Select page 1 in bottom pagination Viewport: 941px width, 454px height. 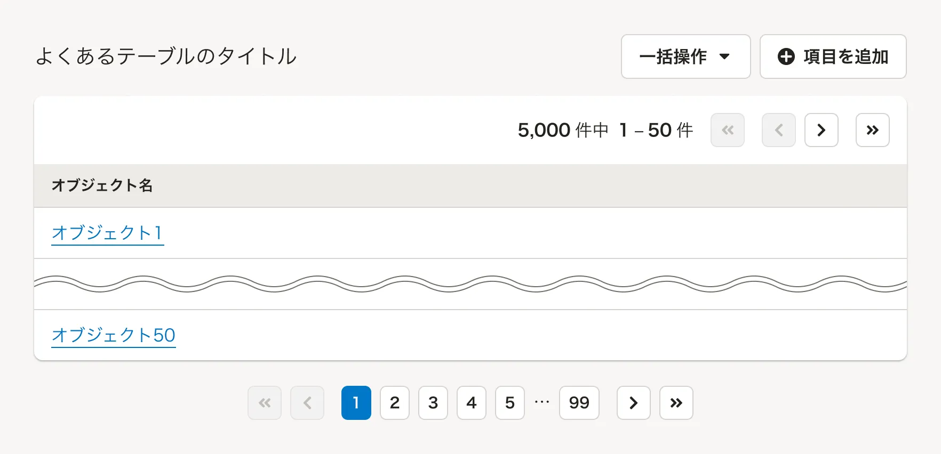pos(356,403)
